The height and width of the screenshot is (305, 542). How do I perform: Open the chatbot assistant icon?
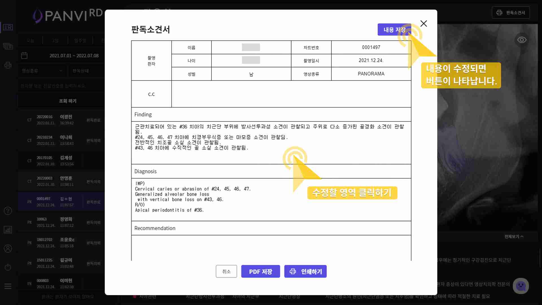[x=521, y=286]
